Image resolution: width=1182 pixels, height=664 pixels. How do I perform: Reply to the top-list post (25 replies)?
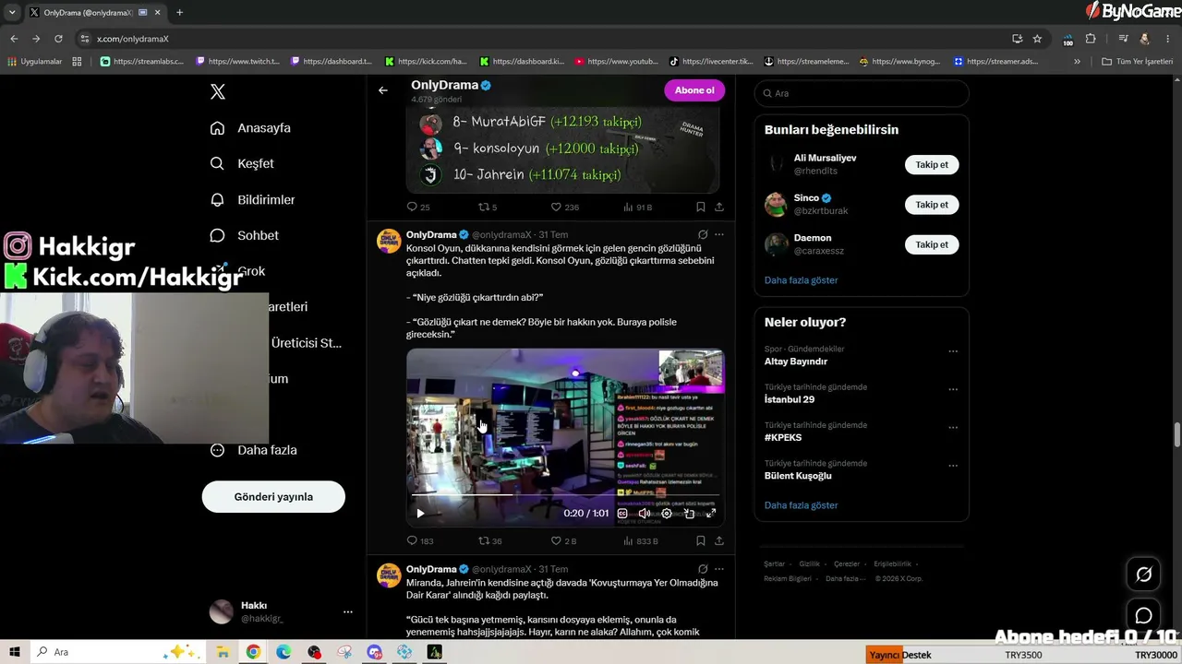click(418, 207)
